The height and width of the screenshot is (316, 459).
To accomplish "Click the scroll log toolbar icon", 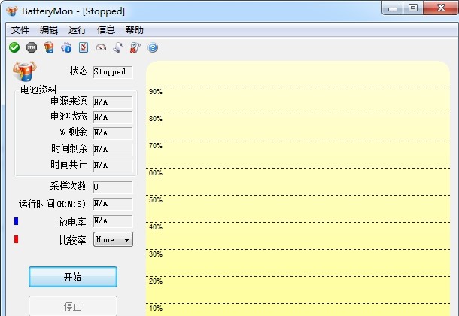I will click(118, 47).
